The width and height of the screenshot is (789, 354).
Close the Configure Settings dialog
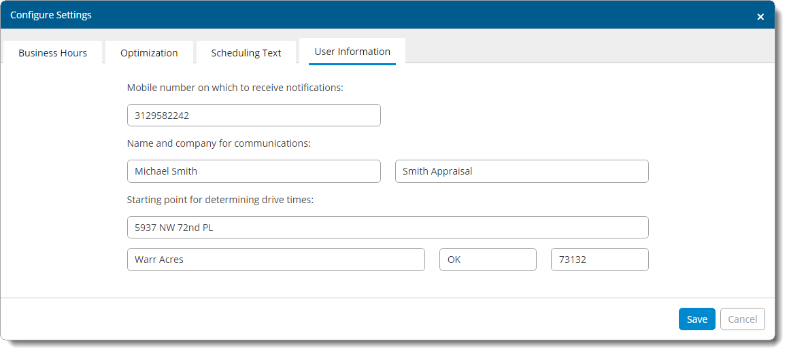pyautogui.click(x=760, y=17)
